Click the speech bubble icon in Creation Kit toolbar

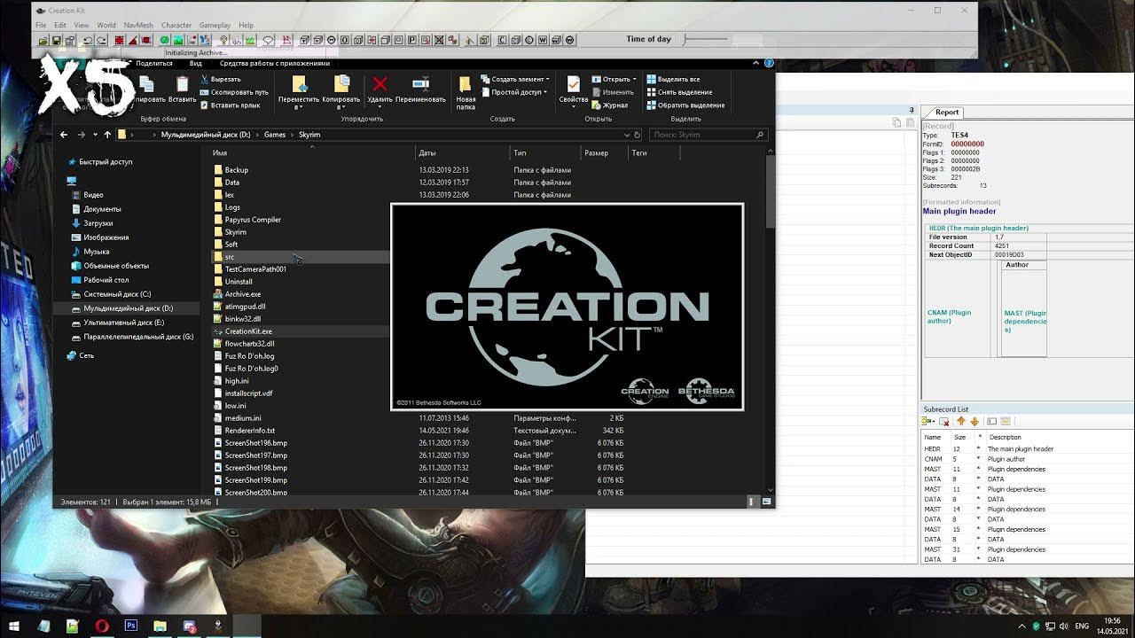point(268,40)
